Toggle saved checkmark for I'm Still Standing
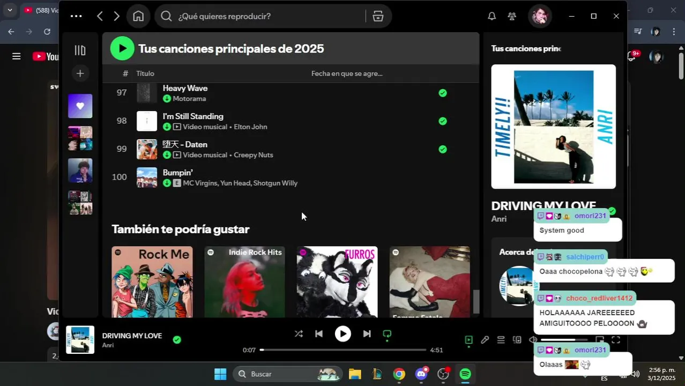685x386 pixels. click(x=443, y=121)
